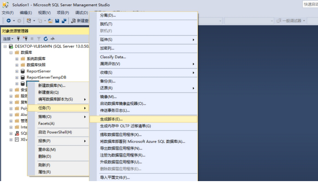Open the 连接 dropdown in Object Explorer
This screenshot has height=188, width=318.
[x=8, y=39]
